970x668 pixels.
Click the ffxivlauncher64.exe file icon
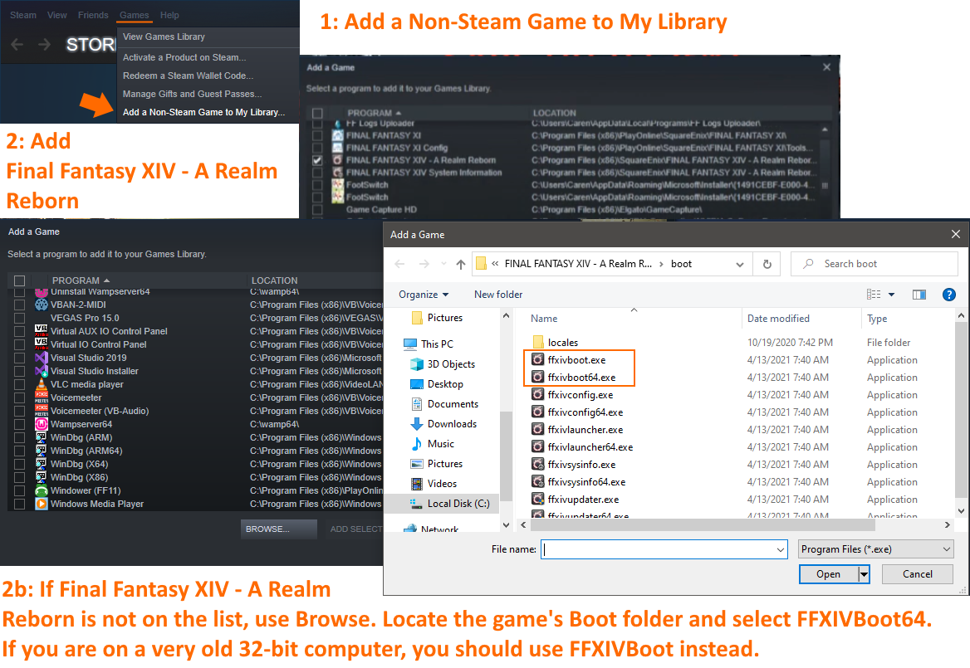coord(538,446)
